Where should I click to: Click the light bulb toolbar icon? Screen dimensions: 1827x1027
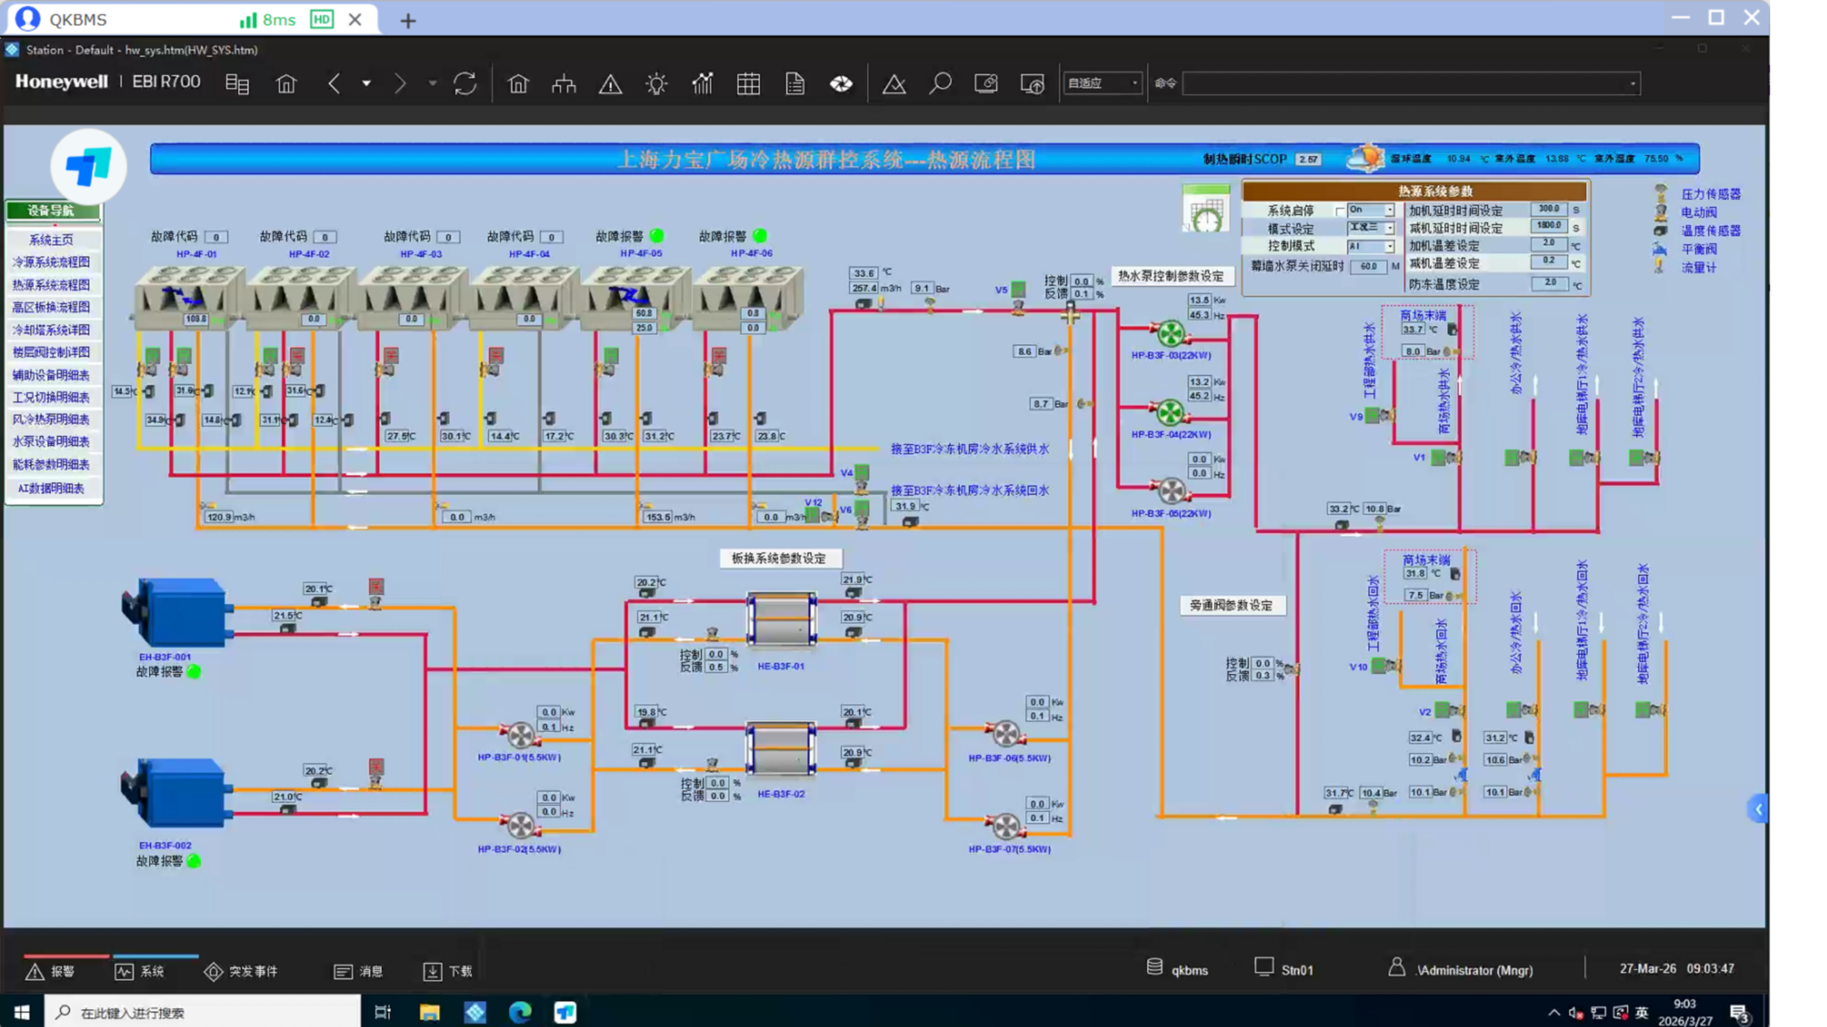(x=657, y=84)
